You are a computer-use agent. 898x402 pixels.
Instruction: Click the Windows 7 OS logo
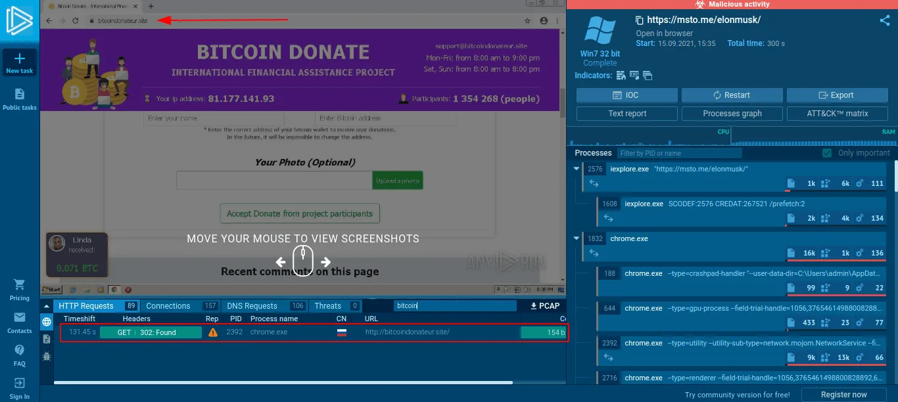(x=600, y=32)
